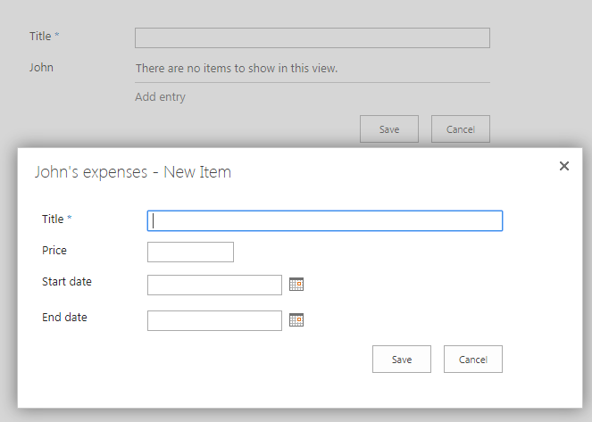Open the Start date calendar picker

pyautogui.click(x=296, y=285)
